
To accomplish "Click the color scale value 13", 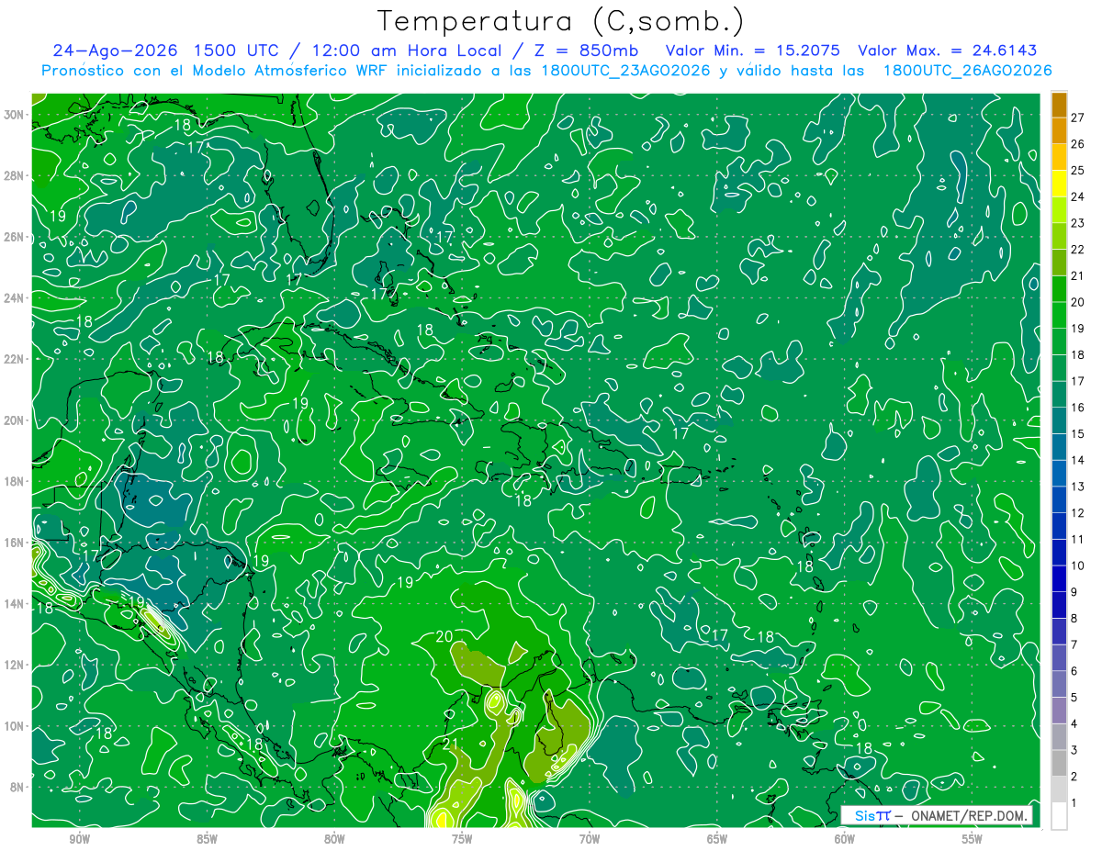I will coord(1078,487).
